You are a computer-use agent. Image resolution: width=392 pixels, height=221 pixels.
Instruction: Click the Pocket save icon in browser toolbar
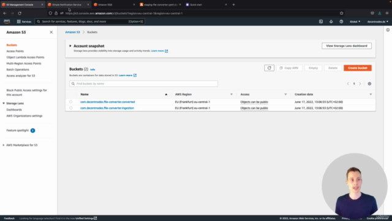tap(372, 13)
